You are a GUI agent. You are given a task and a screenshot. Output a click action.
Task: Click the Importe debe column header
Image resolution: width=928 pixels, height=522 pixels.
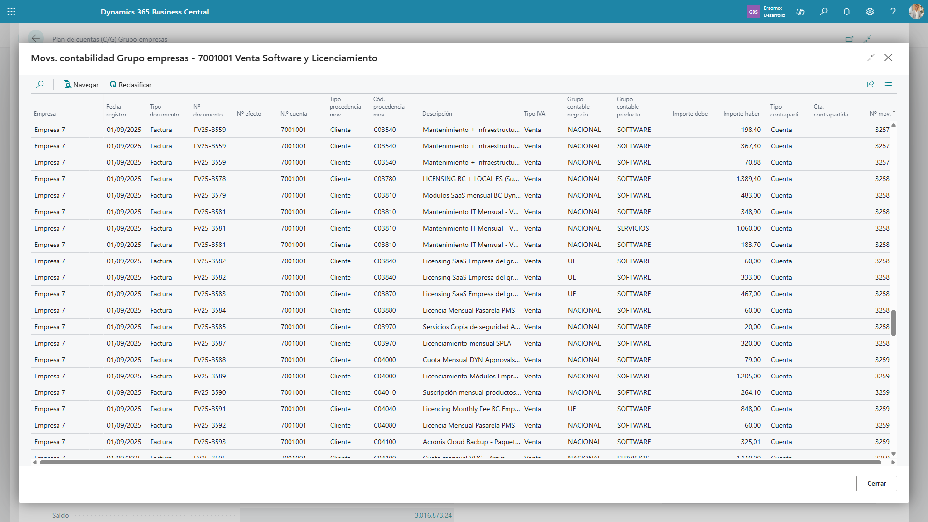[690, 114]
